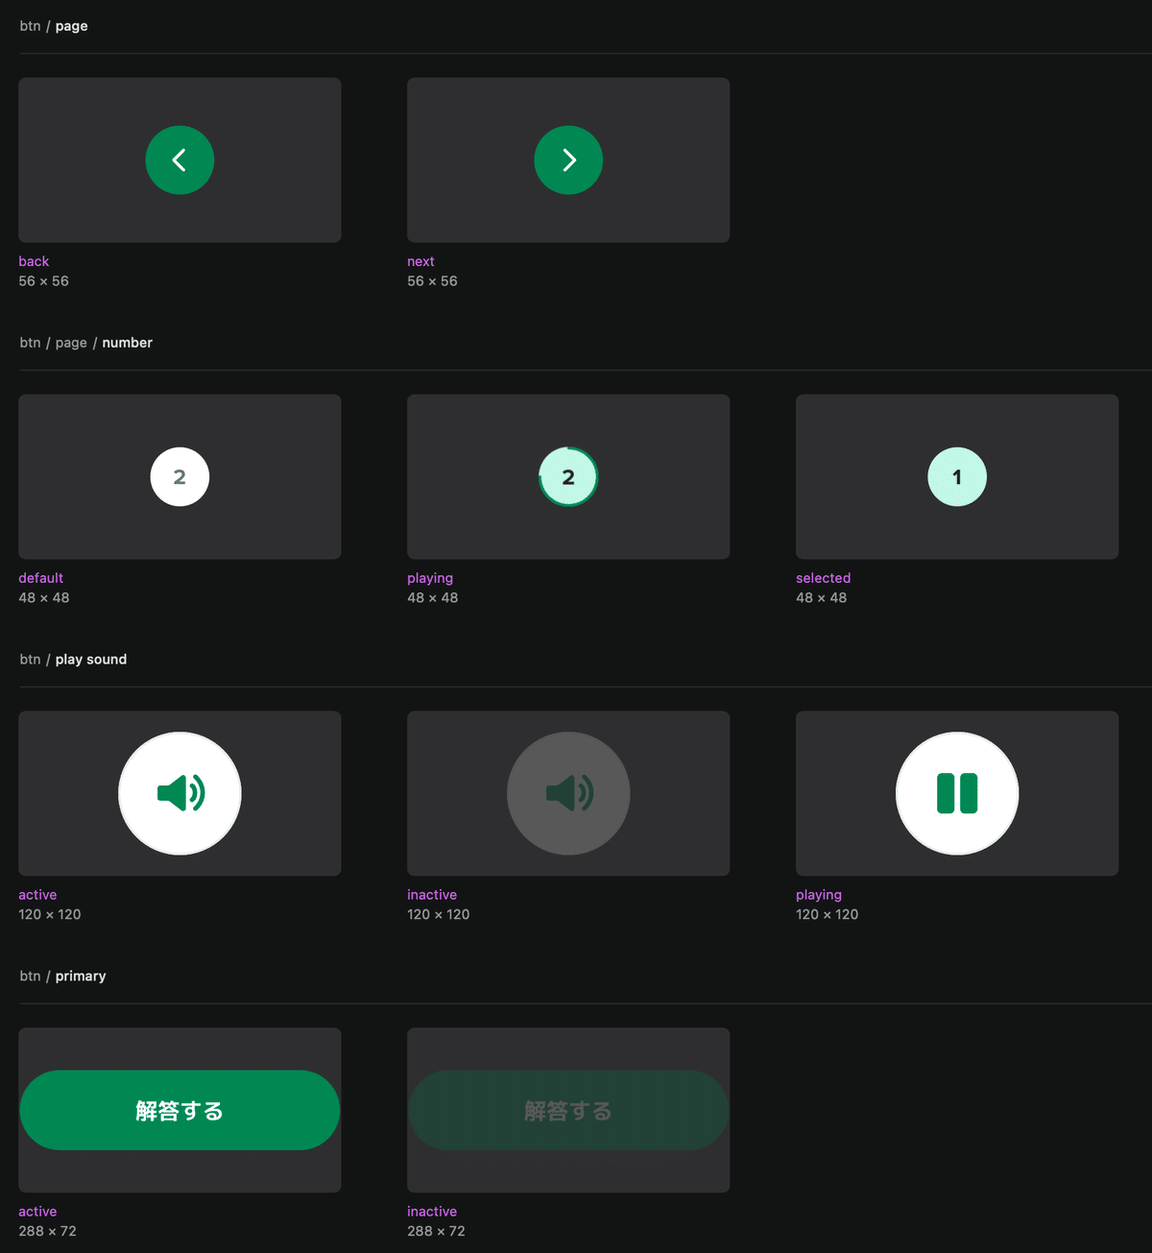The image size is (1152, 1253).
Task: Click 'inactive' label under btn primary
Action: click(432, 1212)
